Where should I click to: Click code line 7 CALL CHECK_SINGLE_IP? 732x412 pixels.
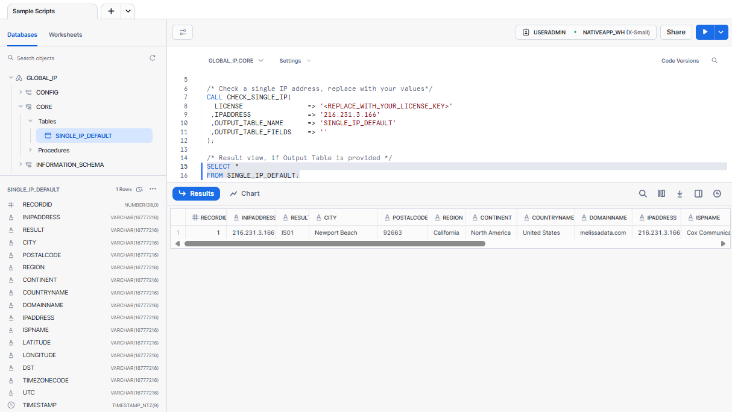(x=249, y=97)
